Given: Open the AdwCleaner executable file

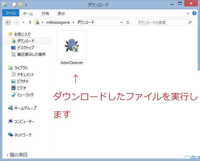Looking at the screenshot, I should point(72,45).
